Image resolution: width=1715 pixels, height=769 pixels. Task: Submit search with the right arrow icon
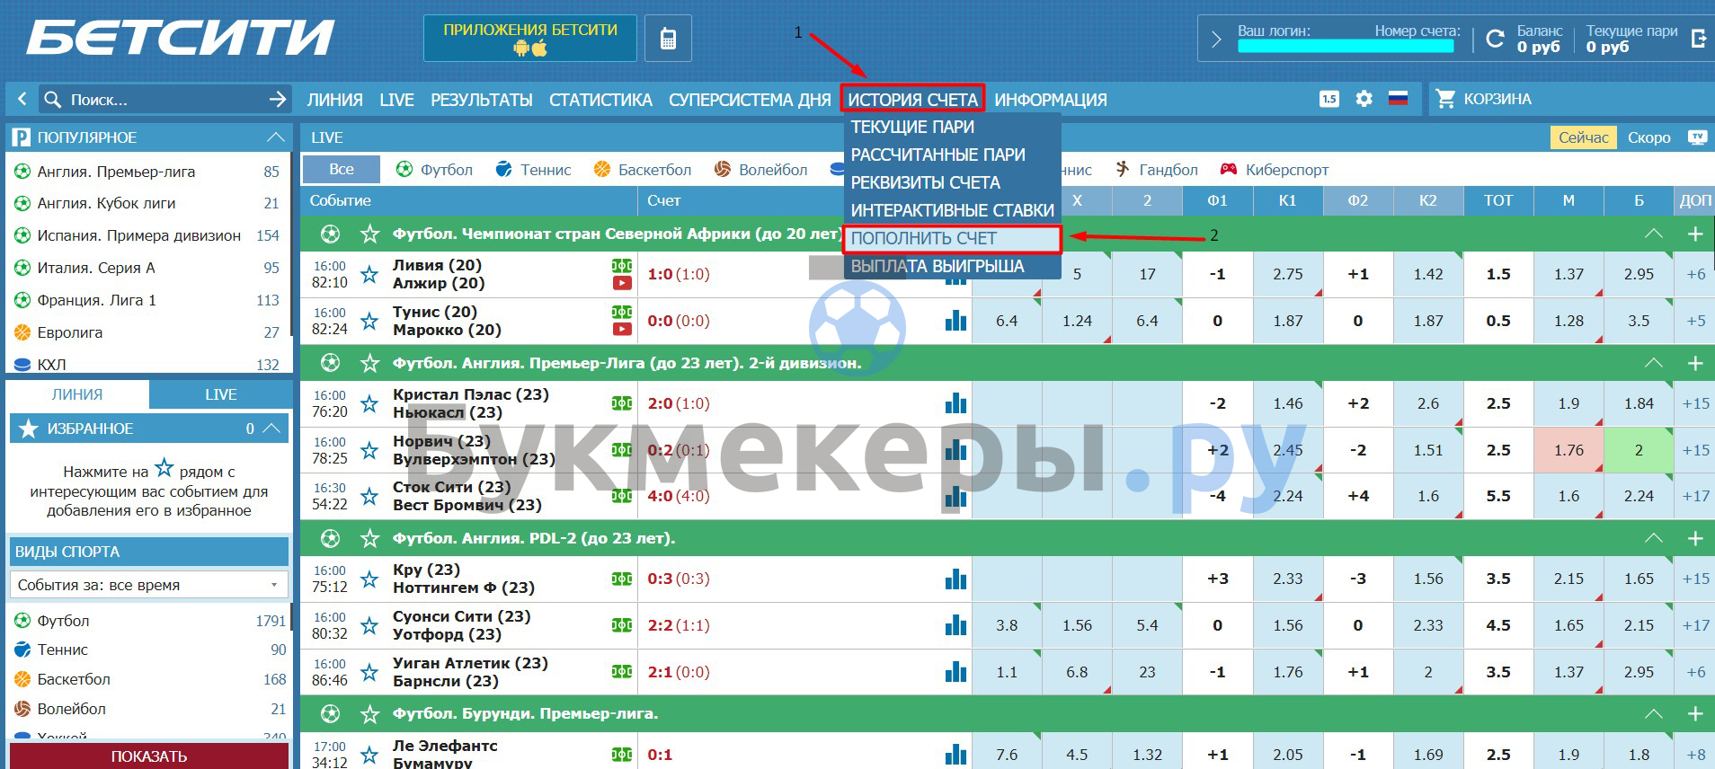tap(279, 99)
